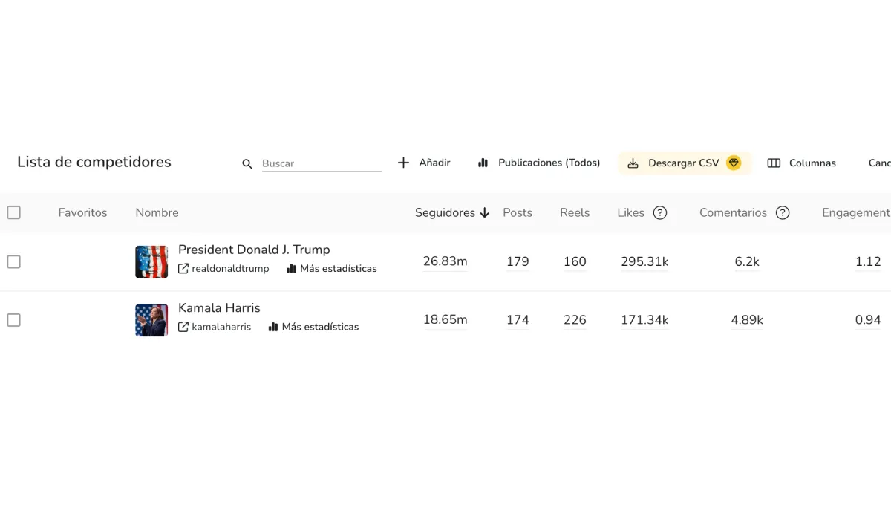
Task: Check the select-all checkbox in the header
Action: pyautogui.click(x=13, y=212)
